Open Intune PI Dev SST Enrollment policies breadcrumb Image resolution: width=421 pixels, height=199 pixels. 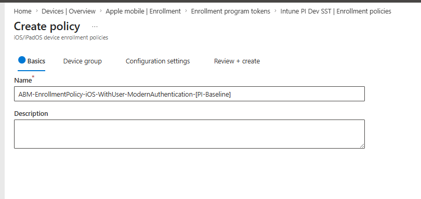tap(336, 11)
